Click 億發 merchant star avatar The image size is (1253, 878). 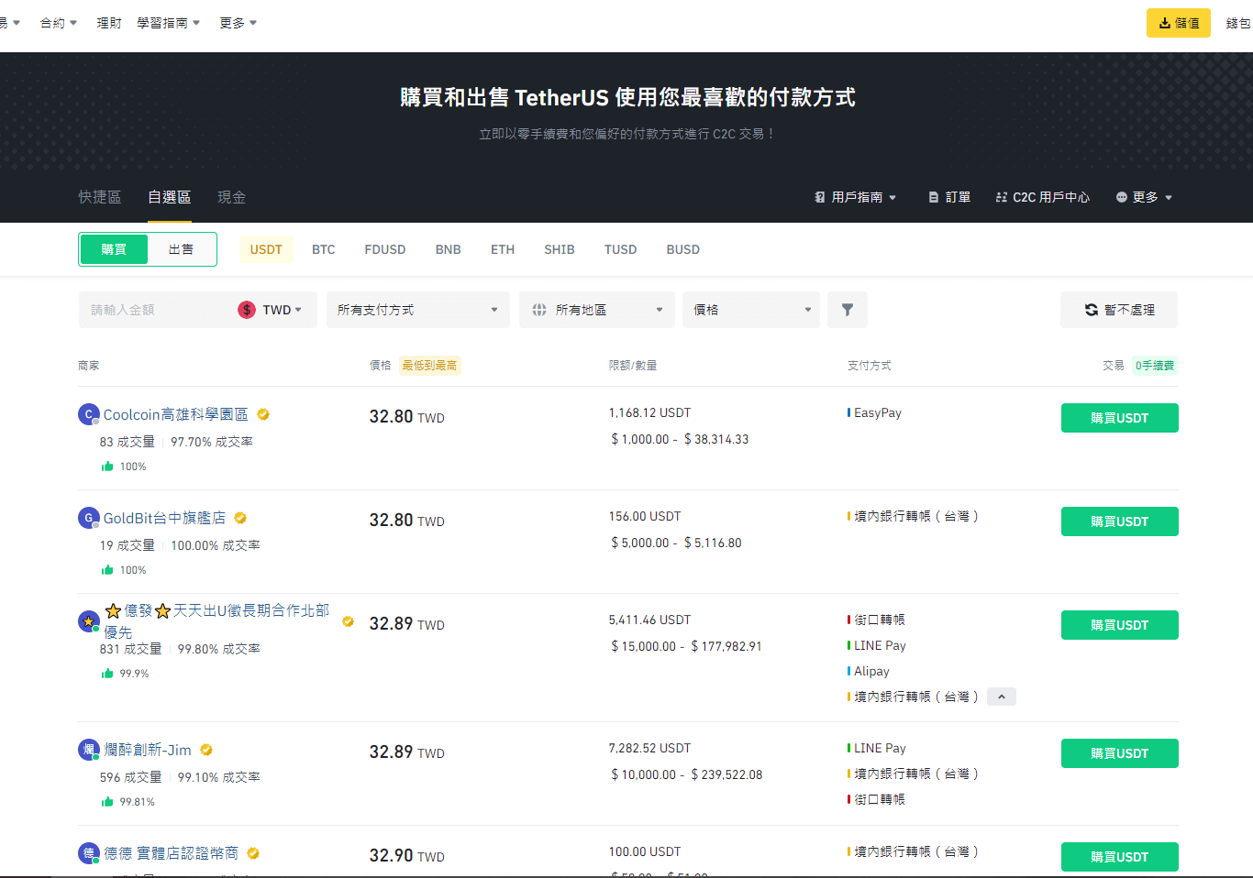coord(89,621)
